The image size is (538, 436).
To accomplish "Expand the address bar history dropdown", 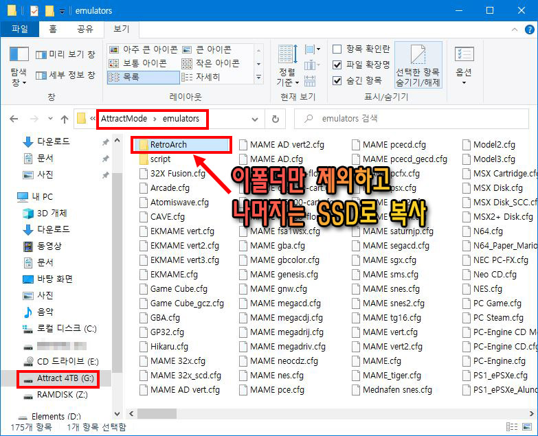I will [255, 119].
